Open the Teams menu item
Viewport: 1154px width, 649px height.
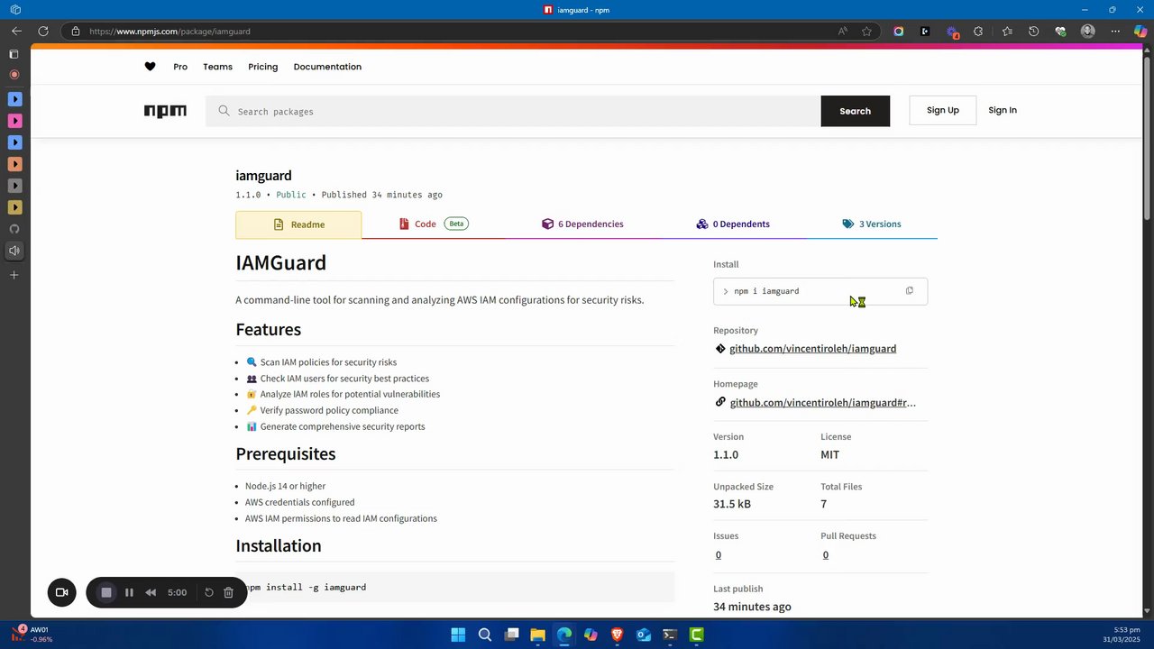point(217,67)
